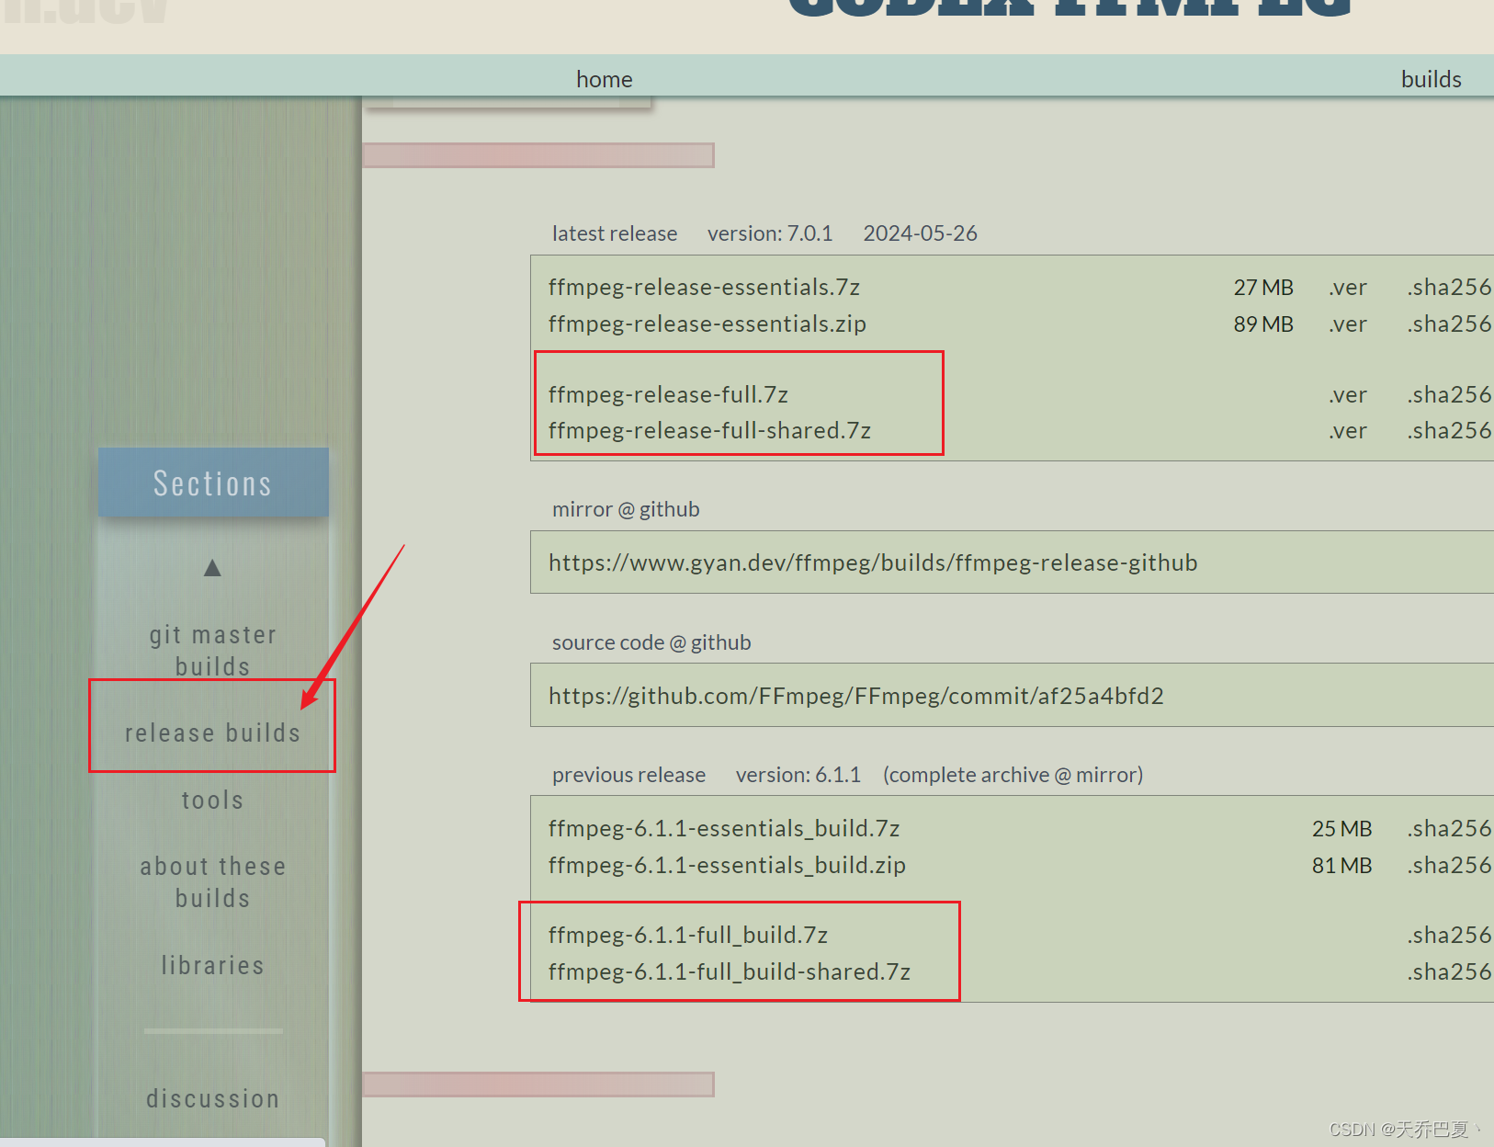The height and width of the screenshot is (1147, 1494).
Task: Open .sha256 for ffmpeg-6.1.1-essentials_build.7z
Action: (1449, 829)
